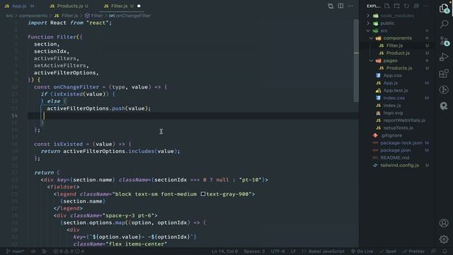Screen dimensions: 453x255
Task: Open the Run and Debug view
Action: (444, 57)
